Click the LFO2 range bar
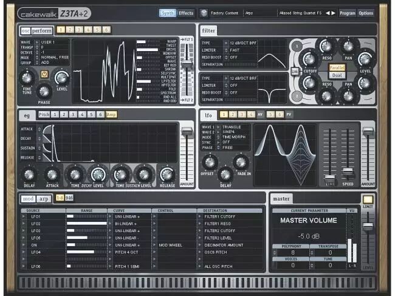 86,224
